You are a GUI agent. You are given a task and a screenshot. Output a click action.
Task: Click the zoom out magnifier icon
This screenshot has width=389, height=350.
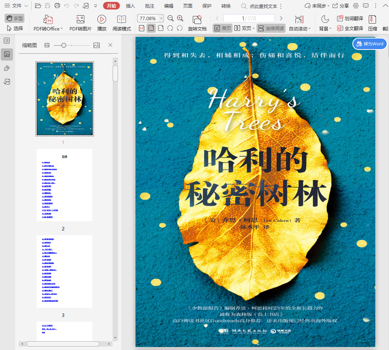[171, 18]
